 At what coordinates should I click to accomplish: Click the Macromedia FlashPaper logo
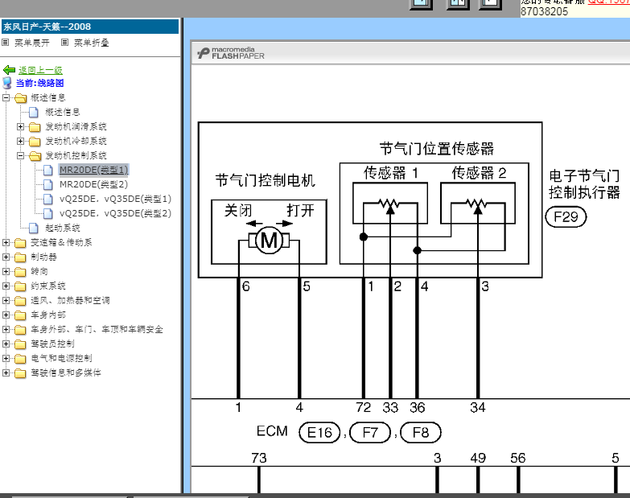(x=231, y=53)
